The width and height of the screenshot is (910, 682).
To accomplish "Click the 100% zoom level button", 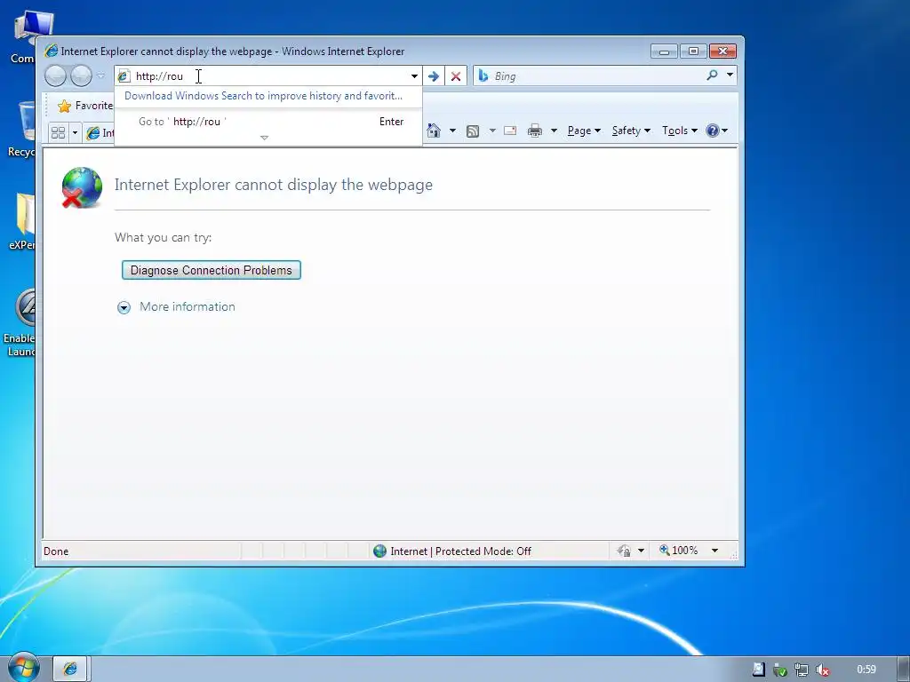I will [678, 551].
